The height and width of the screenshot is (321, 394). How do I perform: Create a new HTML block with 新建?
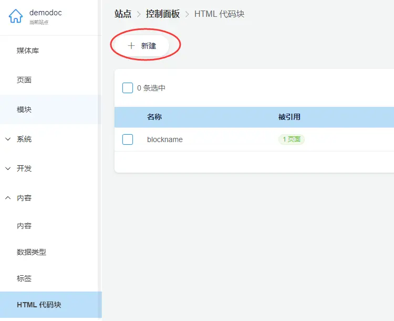click(142, 46)
